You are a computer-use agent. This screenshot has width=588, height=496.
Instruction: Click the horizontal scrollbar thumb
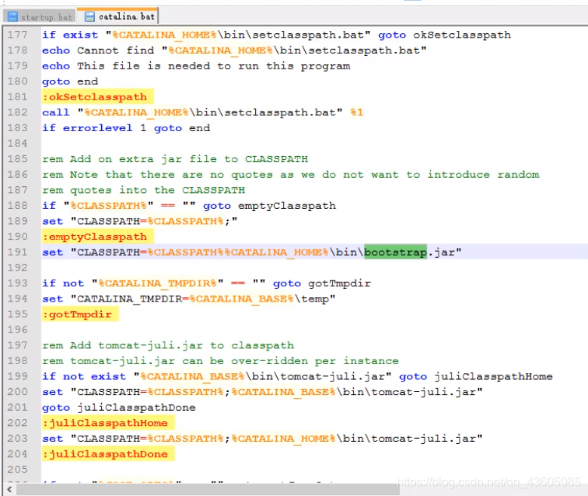[x=208, y=489]
